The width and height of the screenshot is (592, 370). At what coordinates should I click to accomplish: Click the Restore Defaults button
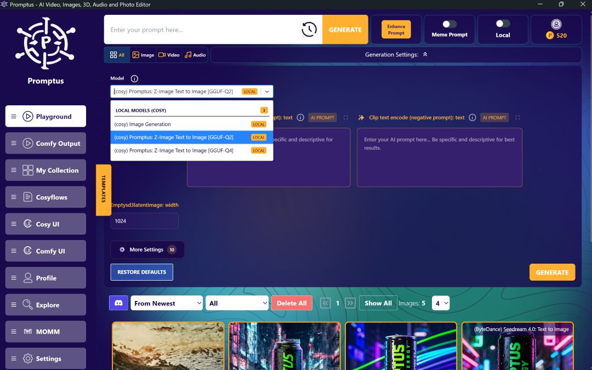(141, 272)
